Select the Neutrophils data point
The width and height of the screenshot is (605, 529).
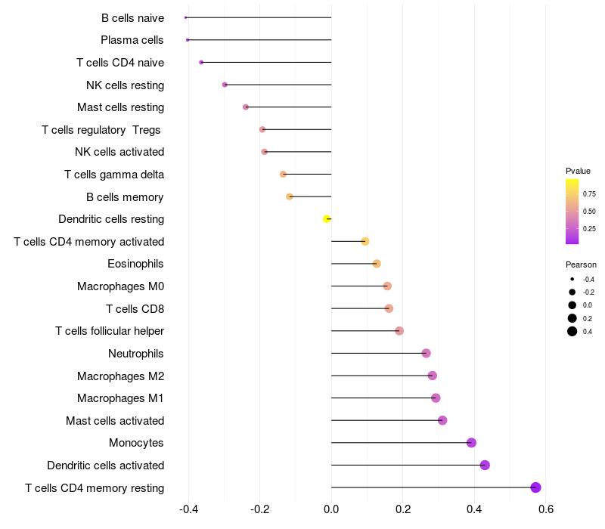(426, 353)
